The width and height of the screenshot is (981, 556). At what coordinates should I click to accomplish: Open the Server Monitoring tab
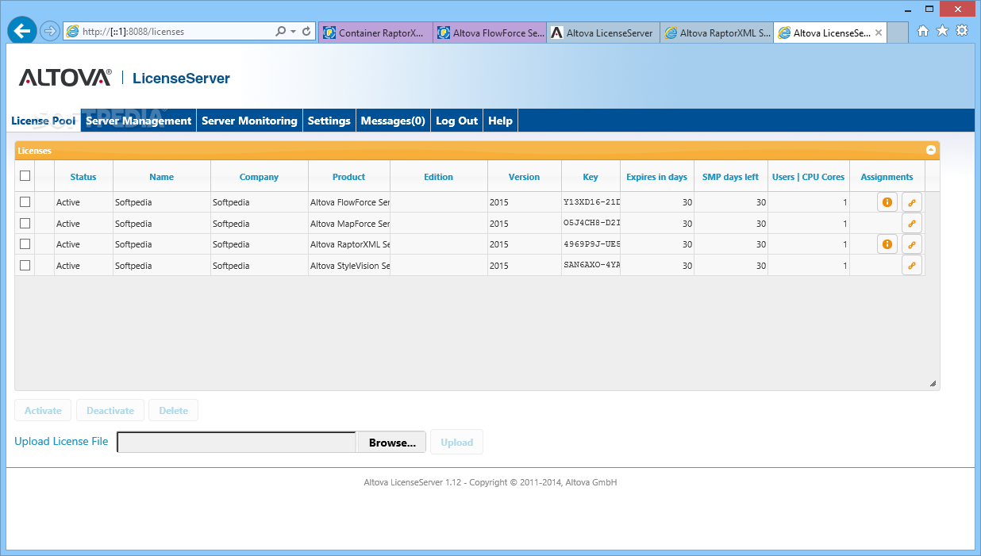[x=249, y=121]
